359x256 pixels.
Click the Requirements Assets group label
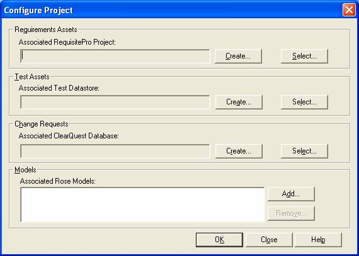tap(46, 30)
